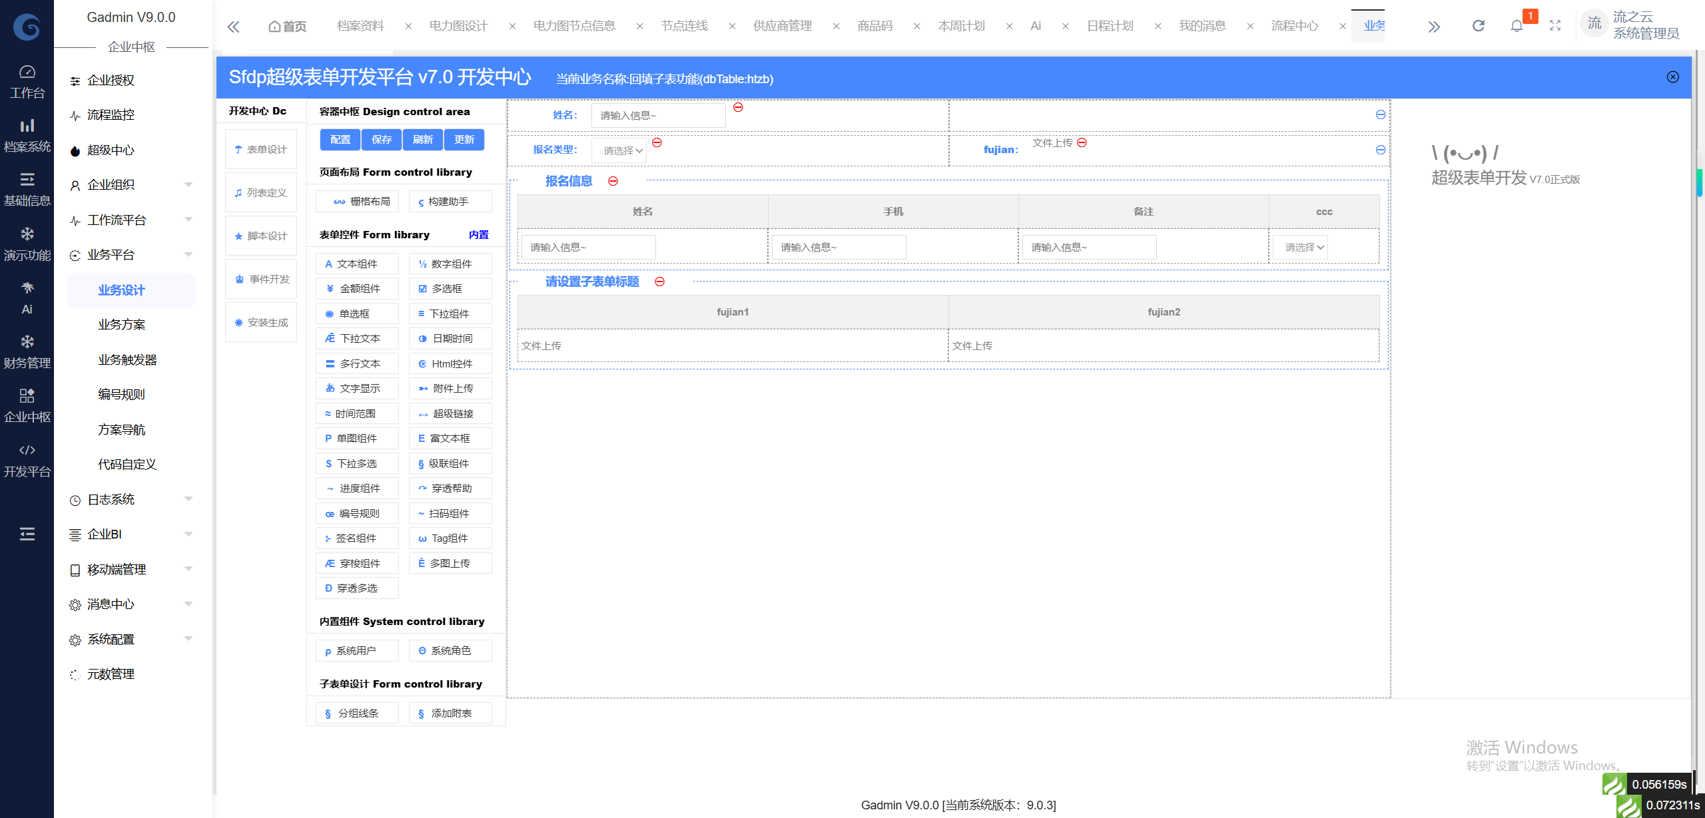
Task: Switch to the 供应商管理 tab
Action: coord(782,26)
